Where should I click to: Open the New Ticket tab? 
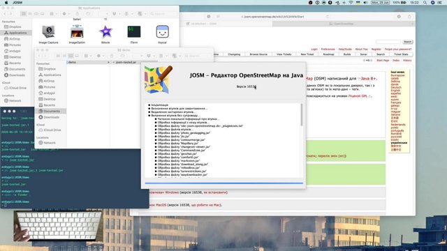(x=307, y=54)
